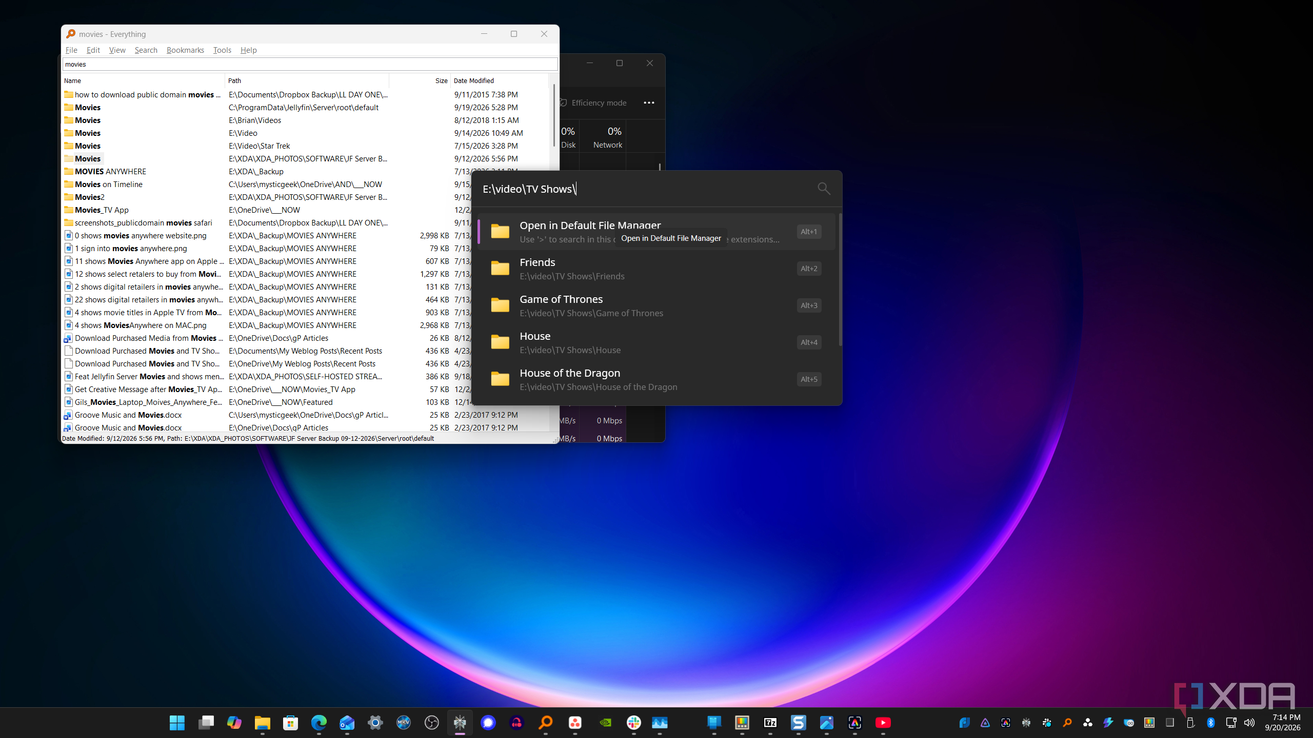Open Slack from the taskbar
This screenshot has height=738, width=1313.
click(x=634, y=723)
